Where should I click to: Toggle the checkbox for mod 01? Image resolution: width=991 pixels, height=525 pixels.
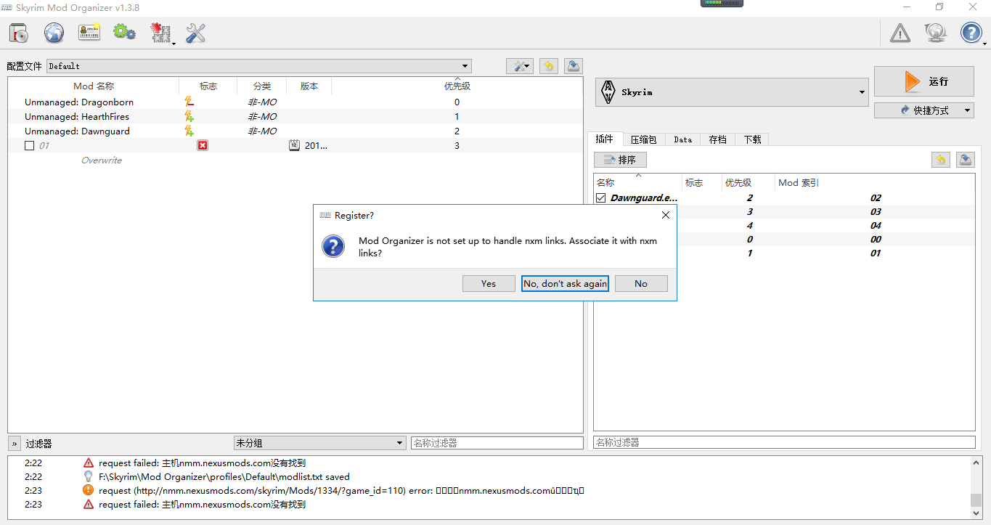pos(29,145)
